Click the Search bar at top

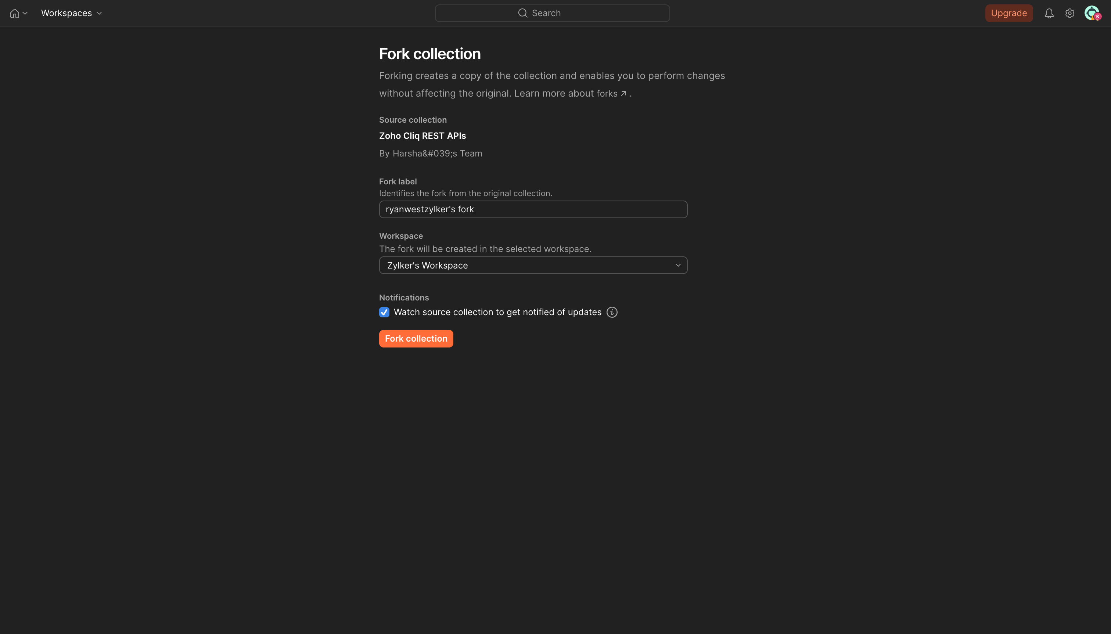click(552, 13)
